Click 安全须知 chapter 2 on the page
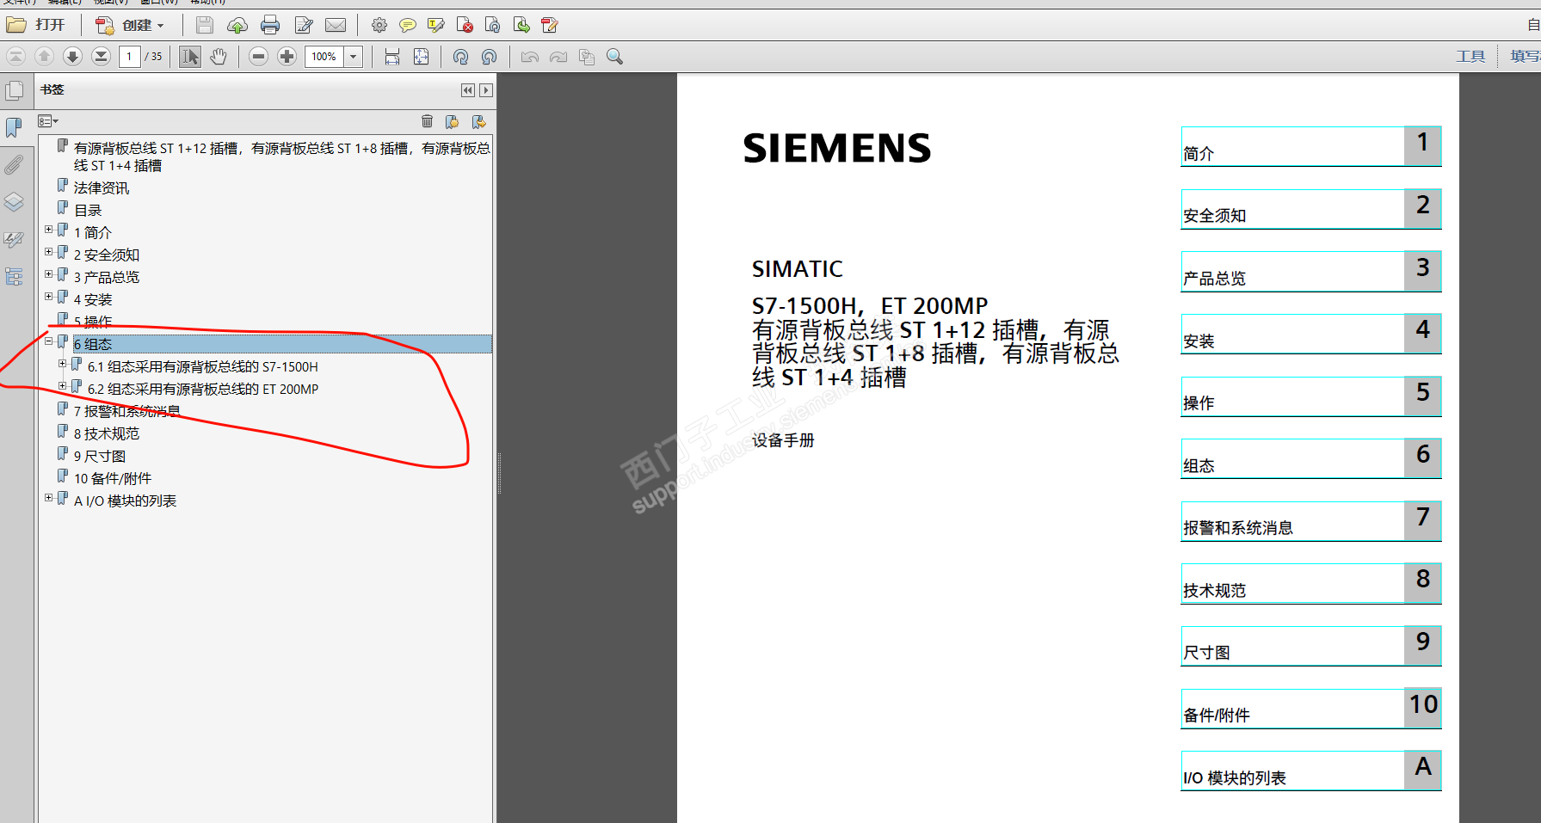Image resolution: width=1541 pixels, height=823 pixels. click(1310, 209)
